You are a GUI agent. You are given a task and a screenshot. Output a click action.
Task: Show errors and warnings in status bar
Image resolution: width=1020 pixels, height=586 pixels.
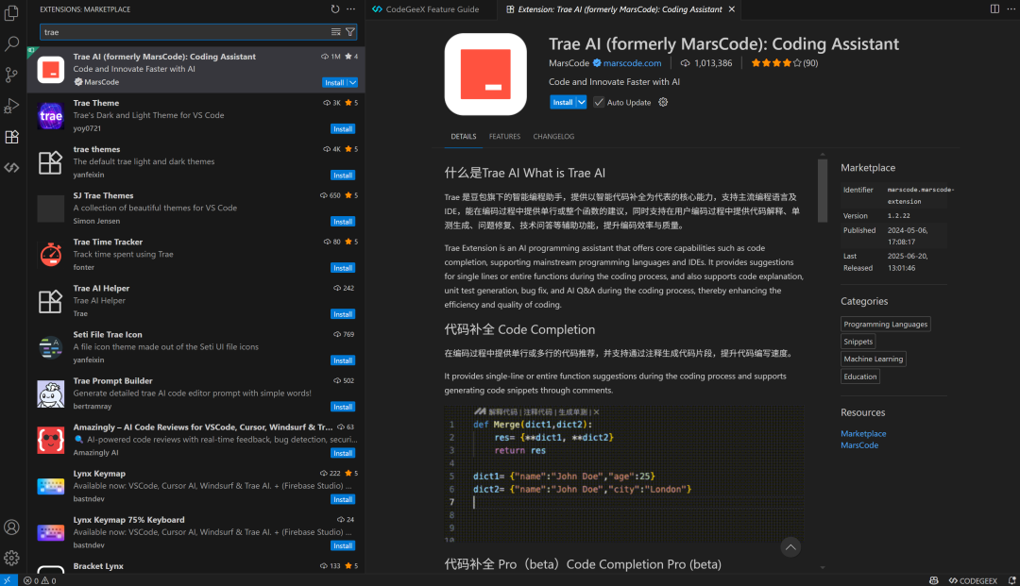pyautogui.click(x=40, y=580)
